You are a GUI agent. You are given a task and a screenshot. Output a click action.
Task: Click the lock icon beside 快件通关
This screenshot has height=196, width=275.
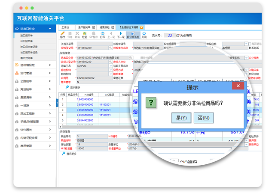[x=17, y=130]
